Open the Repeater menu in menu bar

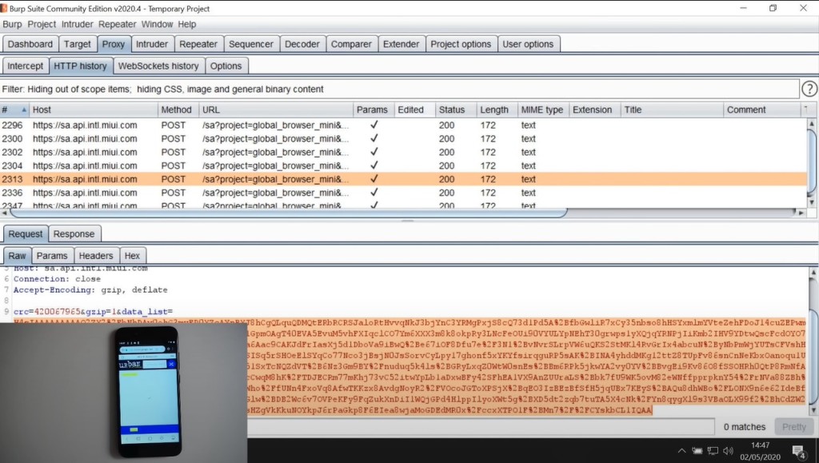[118, 24]
